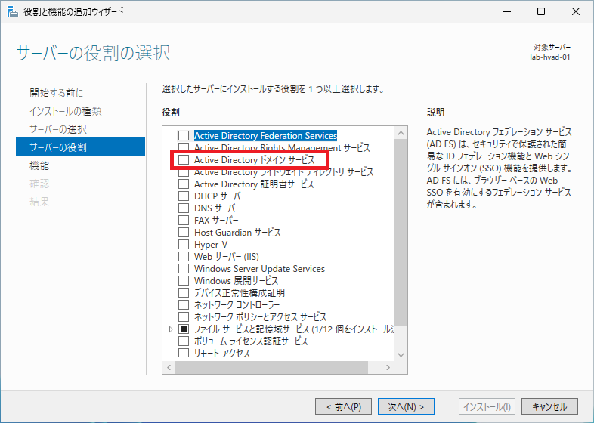Go to サーバーの選択 step
The height and width of the screenshot is (423, 594).
point(58,129)
